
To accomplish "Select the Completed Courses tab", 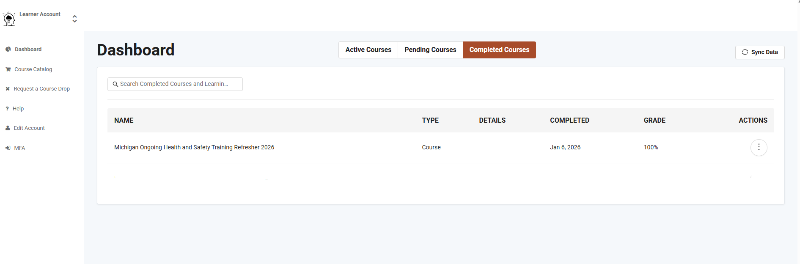I will (499, 50).
